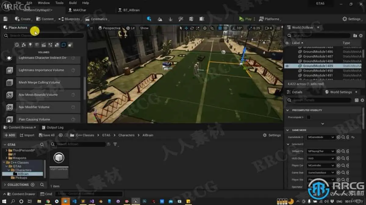The image size is (366, 205).
Task: Click the save search icon in Content Browser
Action: [109, 144]
